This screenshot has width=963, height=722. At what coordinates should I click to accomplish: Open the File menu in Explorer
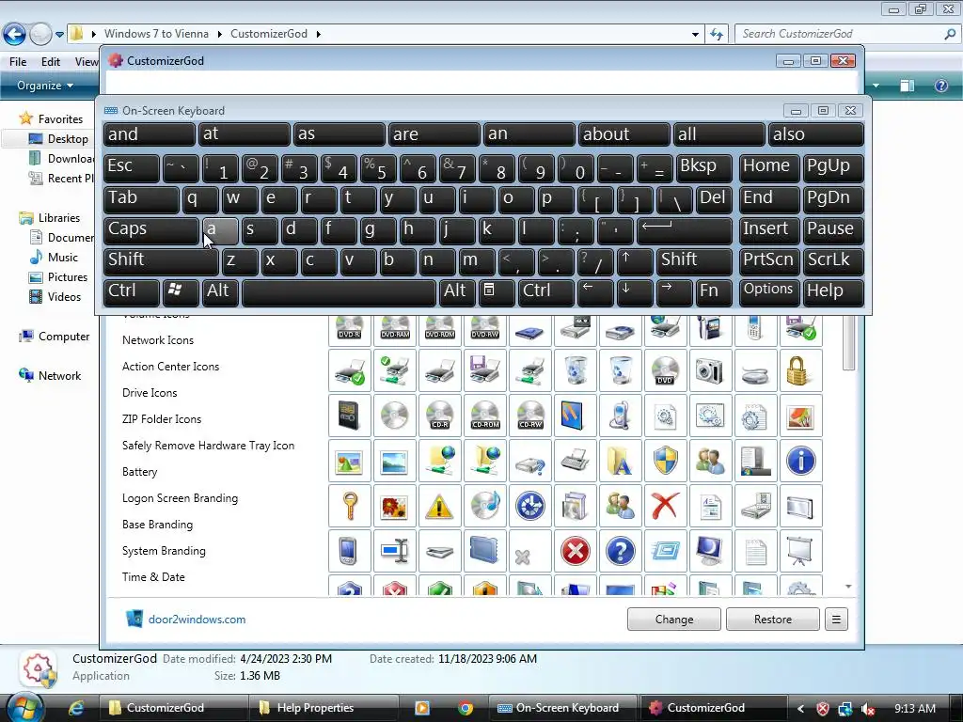pos(18,62)
